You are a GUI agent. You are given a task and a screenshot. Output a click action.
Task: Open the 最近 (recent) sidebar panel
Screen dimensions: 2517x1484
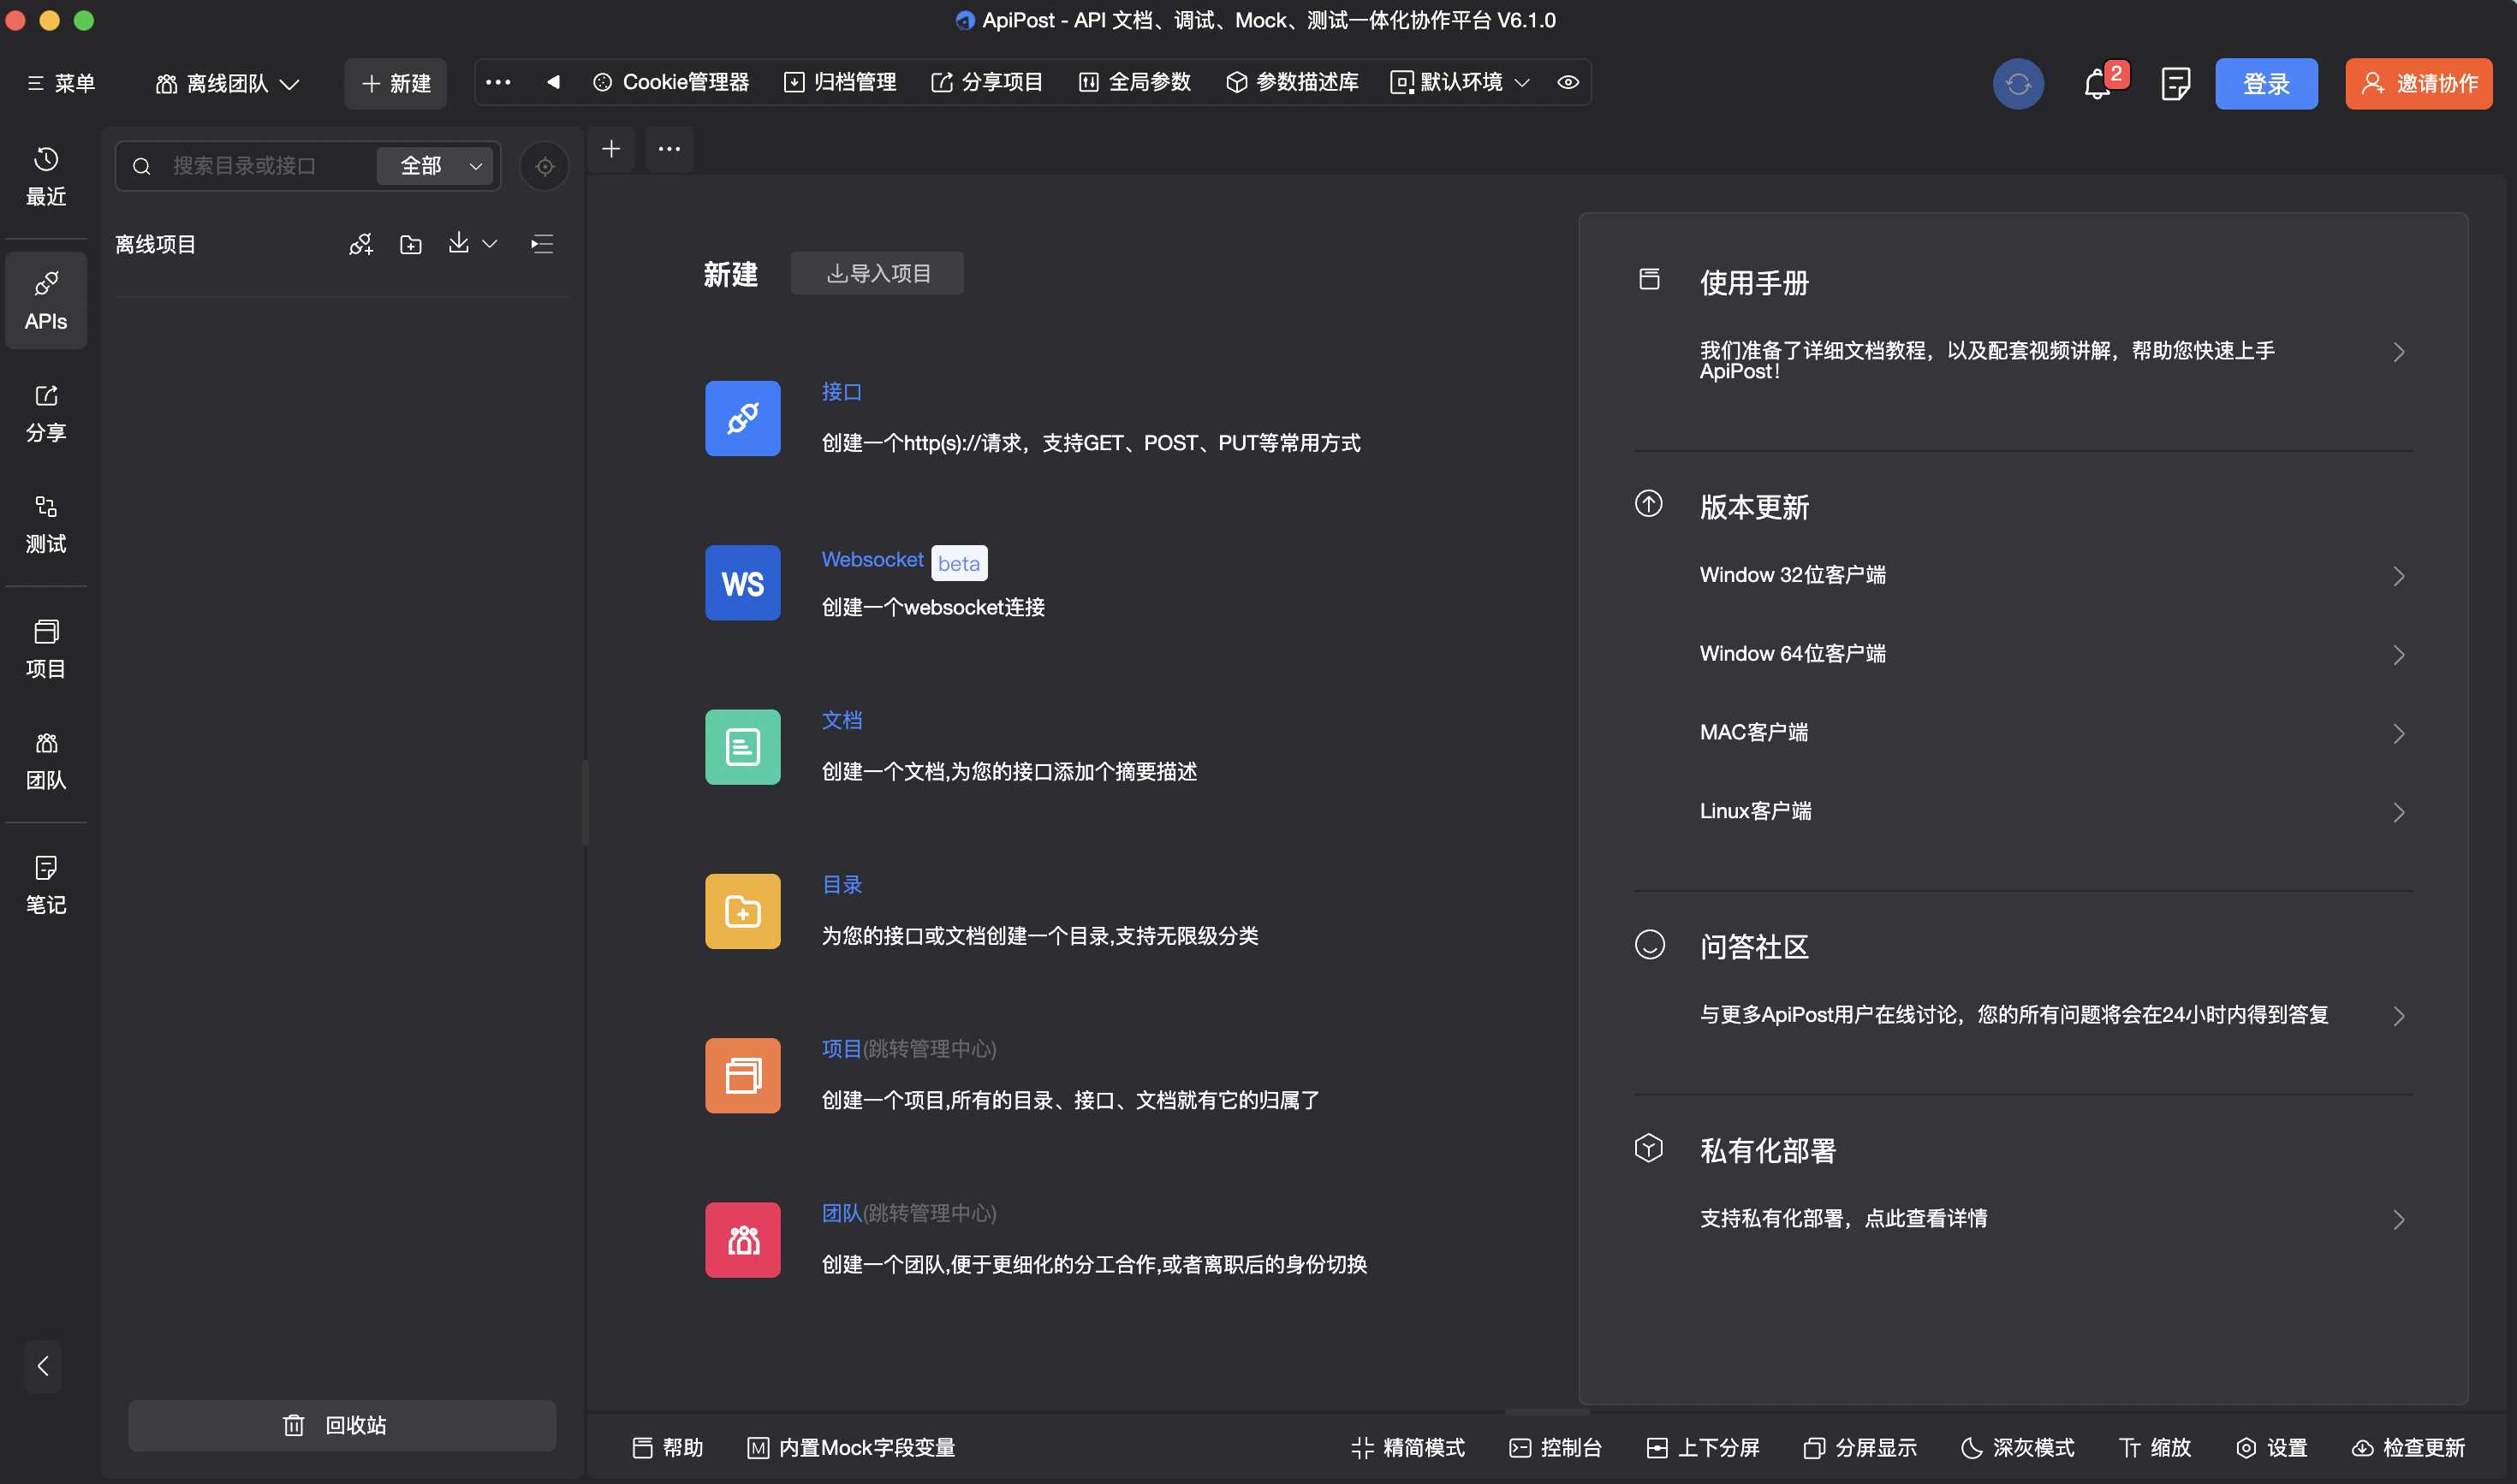pos(46,177)
